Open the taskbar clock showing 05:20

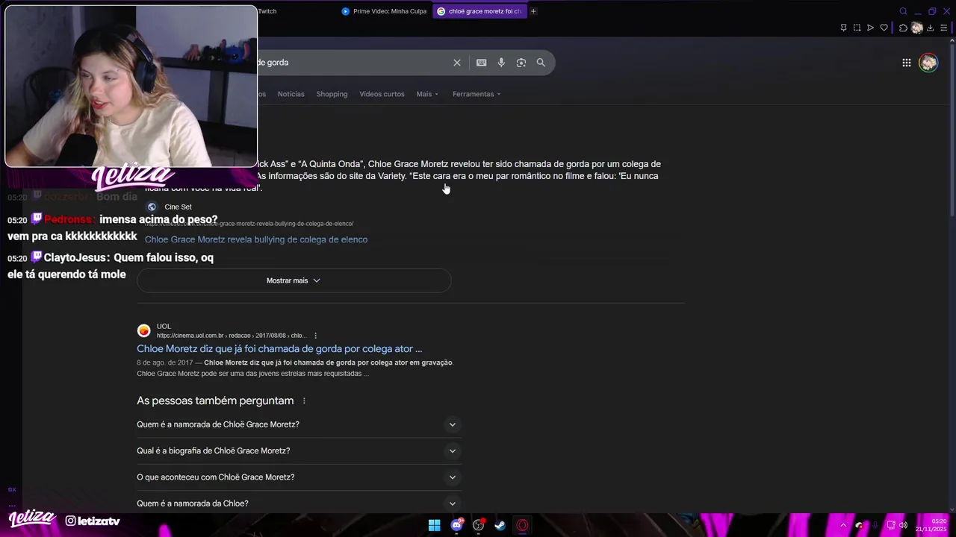point(931,525)
